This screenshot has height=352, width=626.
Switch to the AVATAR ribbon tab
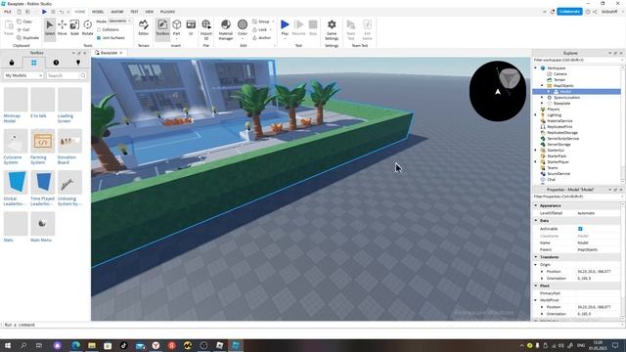(x=117, y=12)
